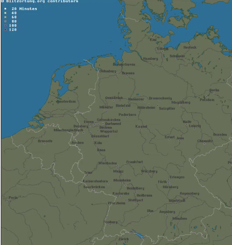
Task: Click the Mannheim label
Action: pos(122,180)
